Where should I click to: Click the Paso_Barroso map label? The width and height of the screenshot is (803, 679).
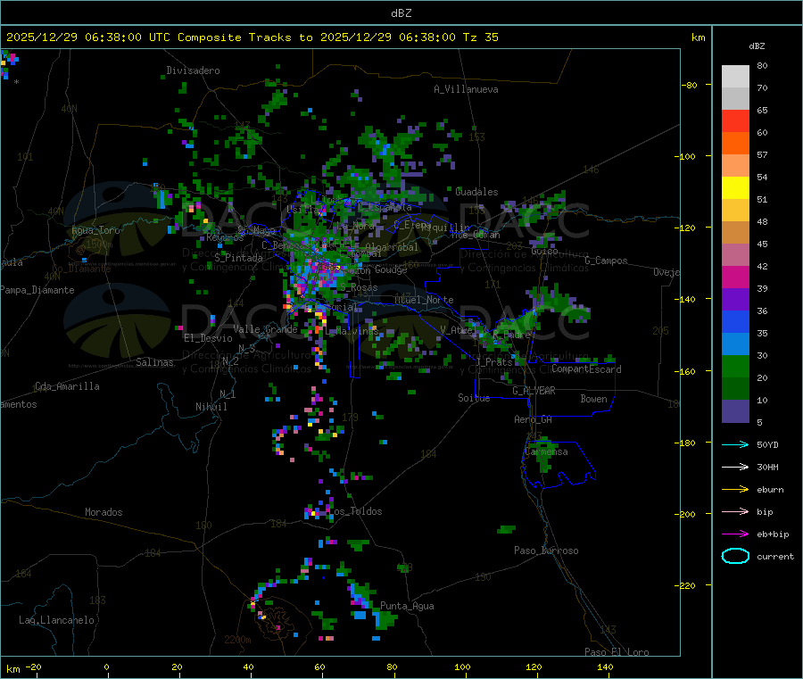[x=546, y=551]
